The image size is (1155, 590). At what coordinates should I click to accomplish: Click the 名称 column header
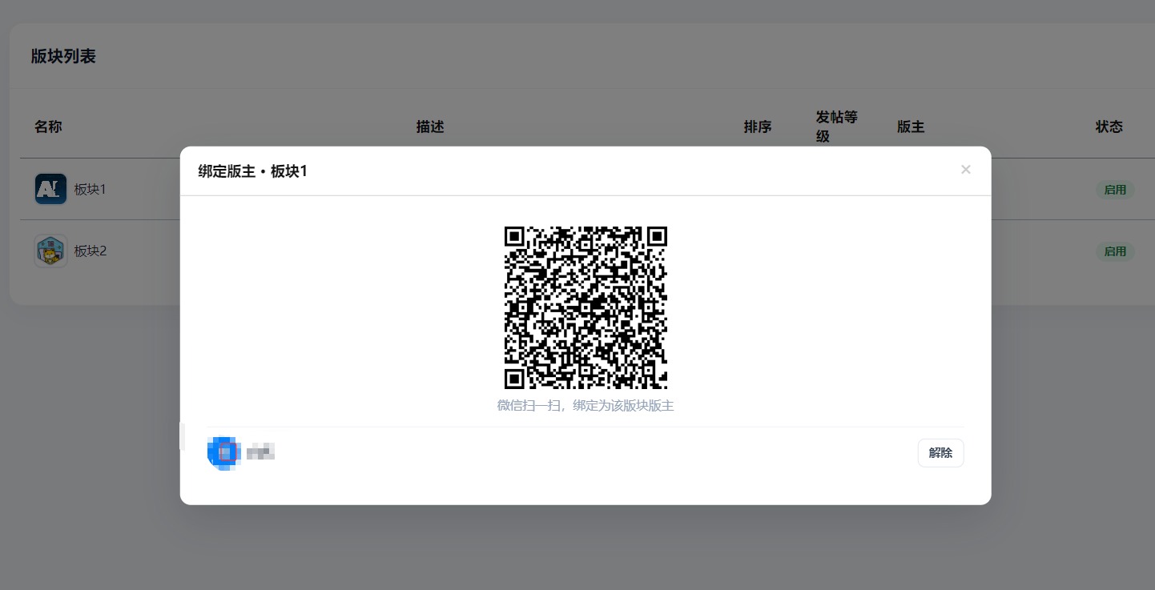[48, 126]
